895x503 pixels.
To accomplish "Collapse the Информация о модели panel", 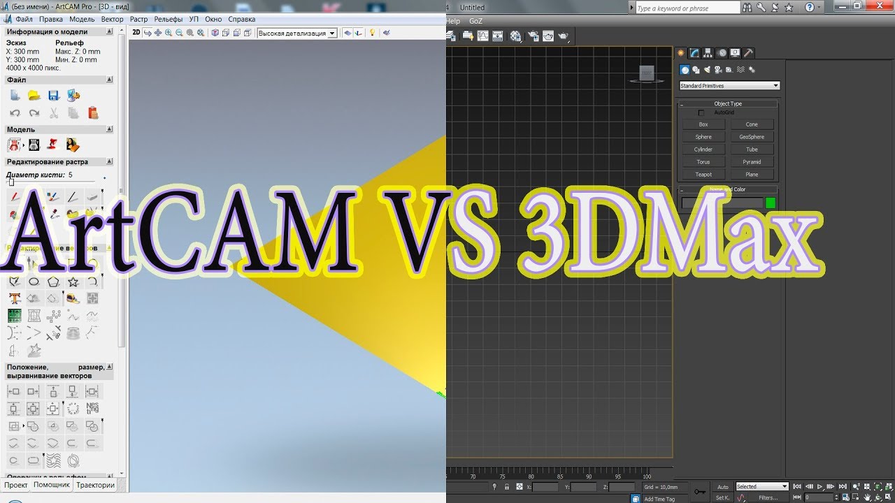I will pyautogui.click(x=109, y=31).
